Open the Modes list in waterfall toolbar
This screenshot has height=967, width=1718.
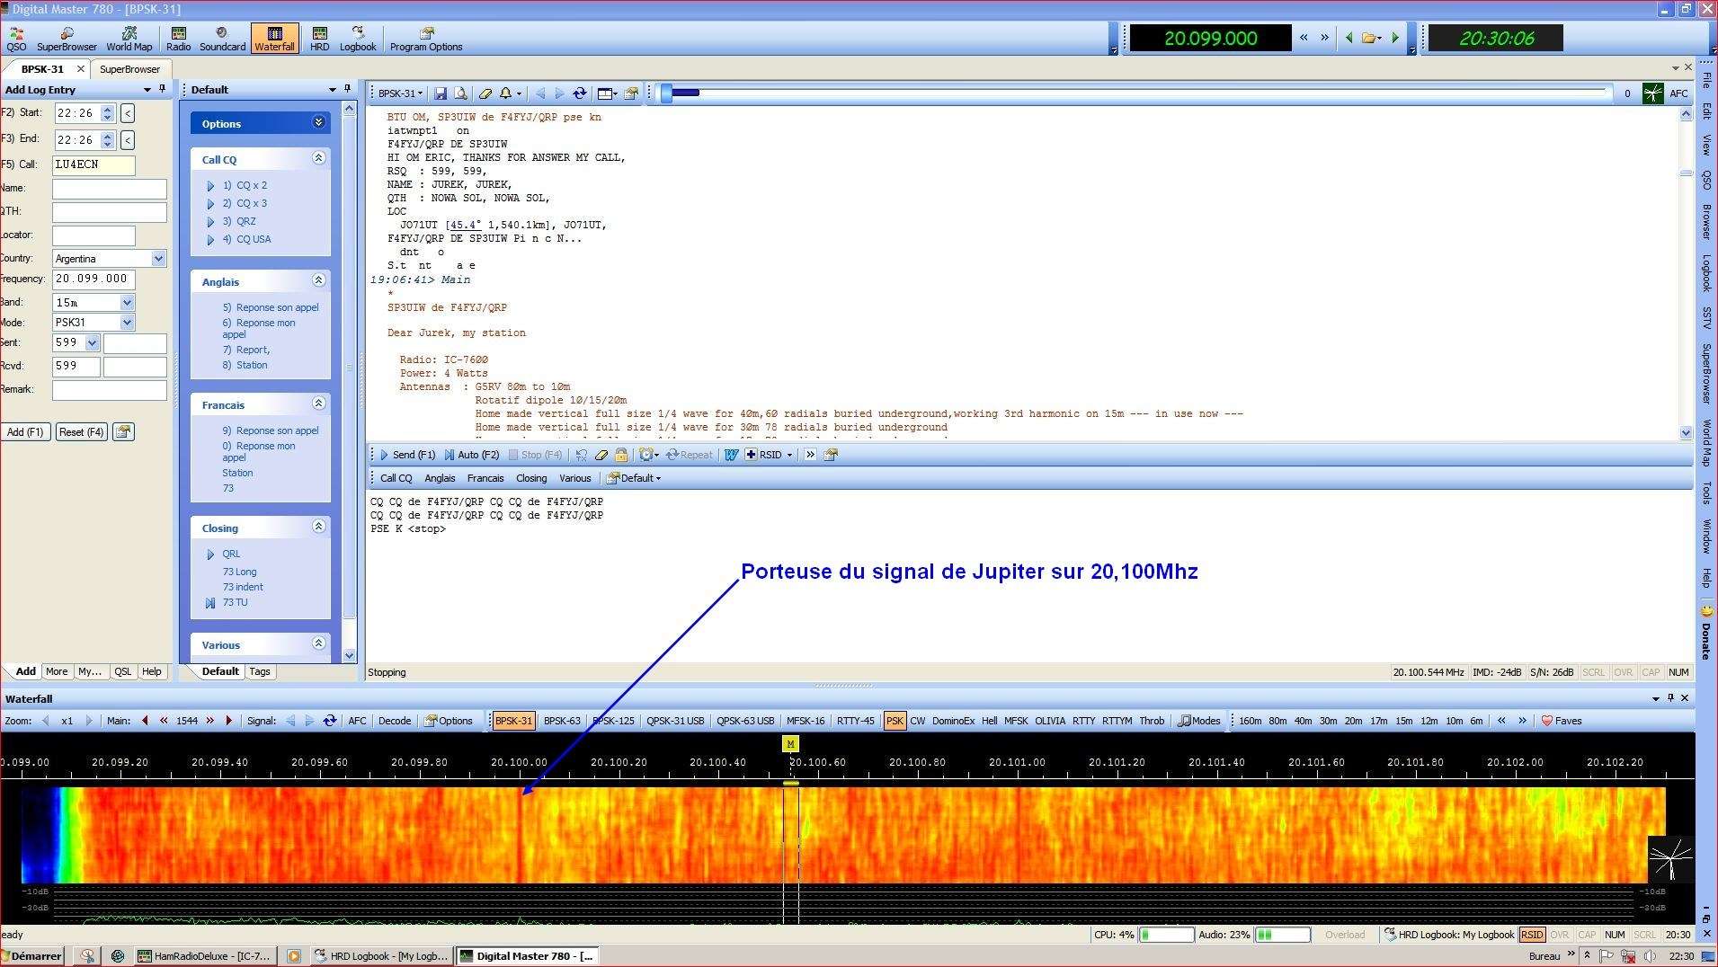(1199, 721)
